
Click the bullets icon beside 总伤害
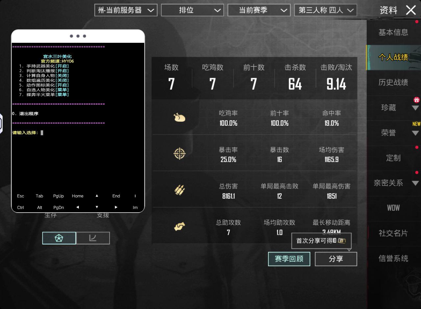pyautogui.click(x=179, y=190)
